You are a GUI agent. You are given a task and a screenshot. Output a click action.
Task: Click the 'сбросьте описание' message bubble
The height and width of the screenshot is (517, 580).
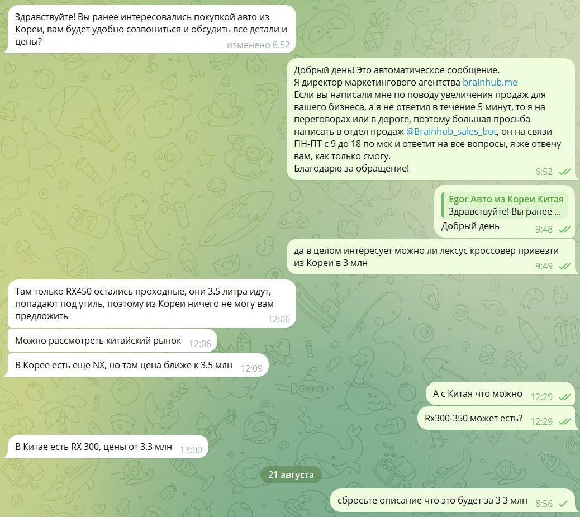pos(453,501)
